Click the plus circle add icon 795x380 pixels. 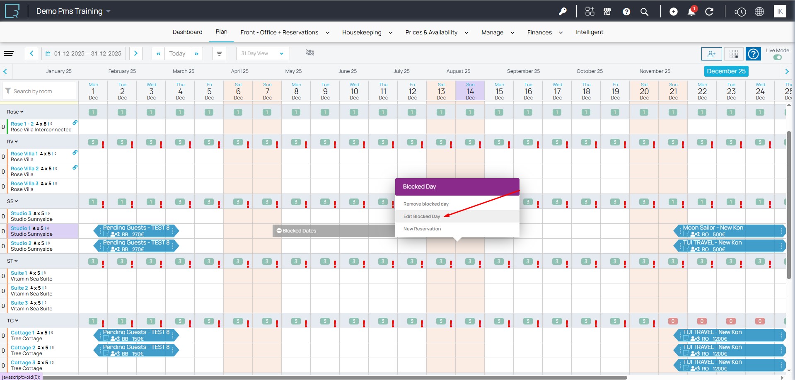(x=674, y=12)
